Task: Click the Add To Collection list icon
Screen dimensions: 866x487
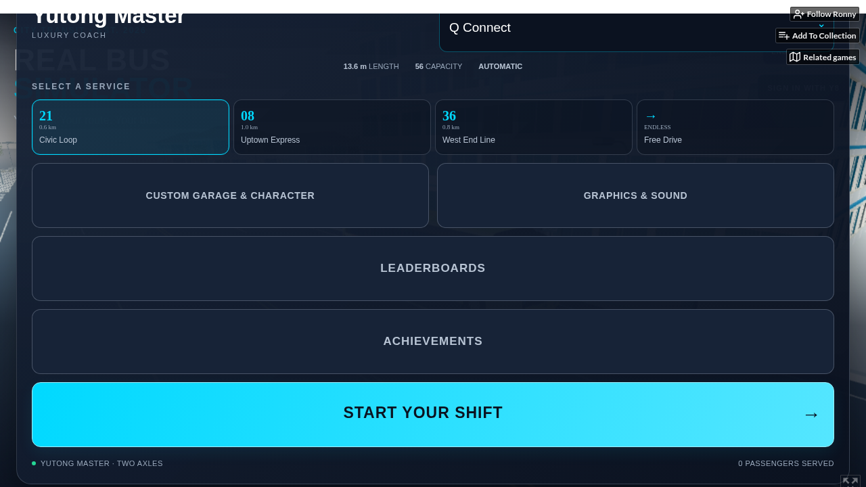Action: pyautogui.click(x=784, y=36)
